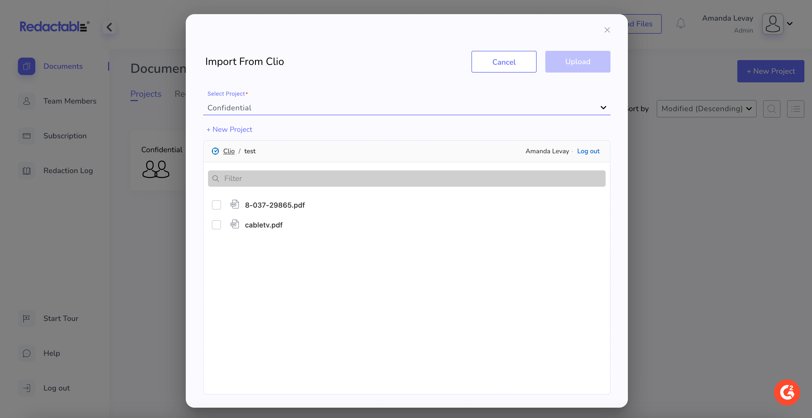
Task: Click the Start Tour flag icon
Action: 27,318
